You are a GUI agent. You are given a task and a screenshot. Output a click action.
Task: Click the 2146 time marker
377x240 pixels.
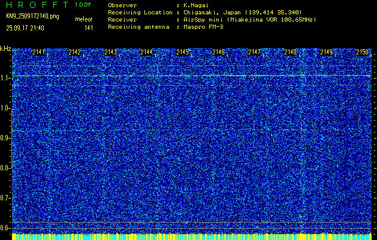tap(218, 52)
